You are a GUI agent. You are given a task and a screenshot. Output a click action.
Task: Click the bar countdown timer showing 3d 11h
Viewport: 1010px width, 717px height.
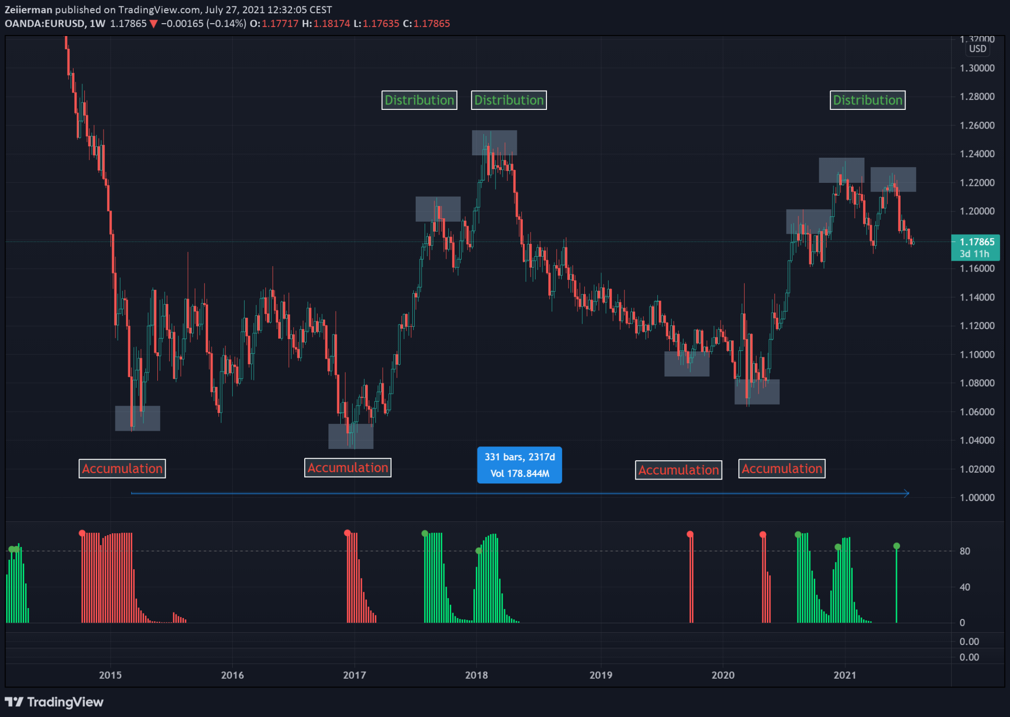coord(974,254)
